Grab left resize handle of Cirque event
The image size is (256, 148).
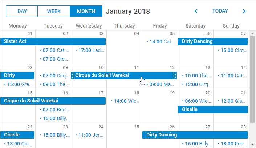(73, 76)
